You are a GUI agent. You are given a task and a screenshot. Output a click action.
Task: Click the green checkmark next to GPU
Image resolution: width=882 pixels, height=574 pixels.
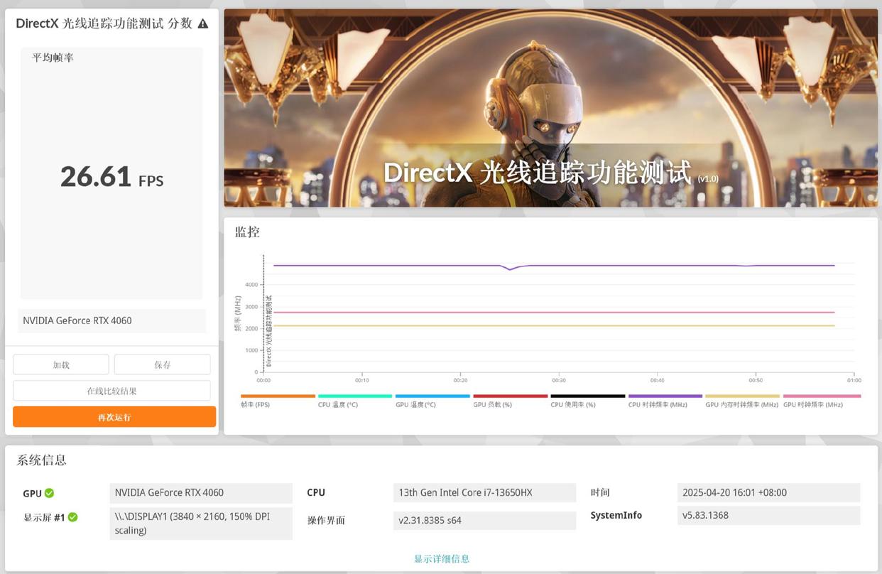coord(49,493)
